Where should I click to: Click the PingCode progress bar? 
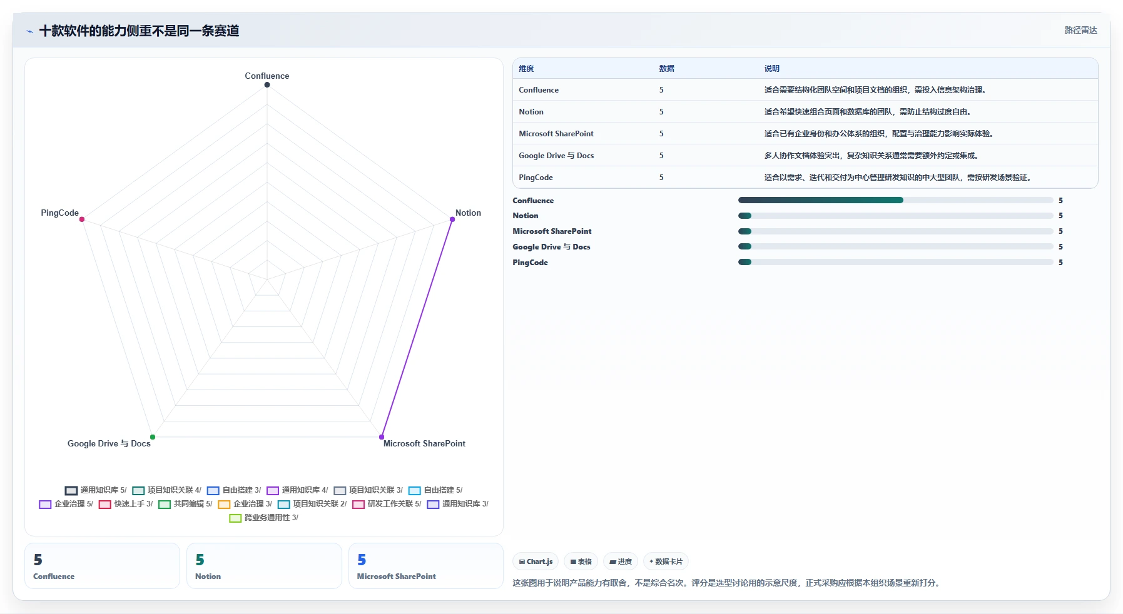pos(896,263)
